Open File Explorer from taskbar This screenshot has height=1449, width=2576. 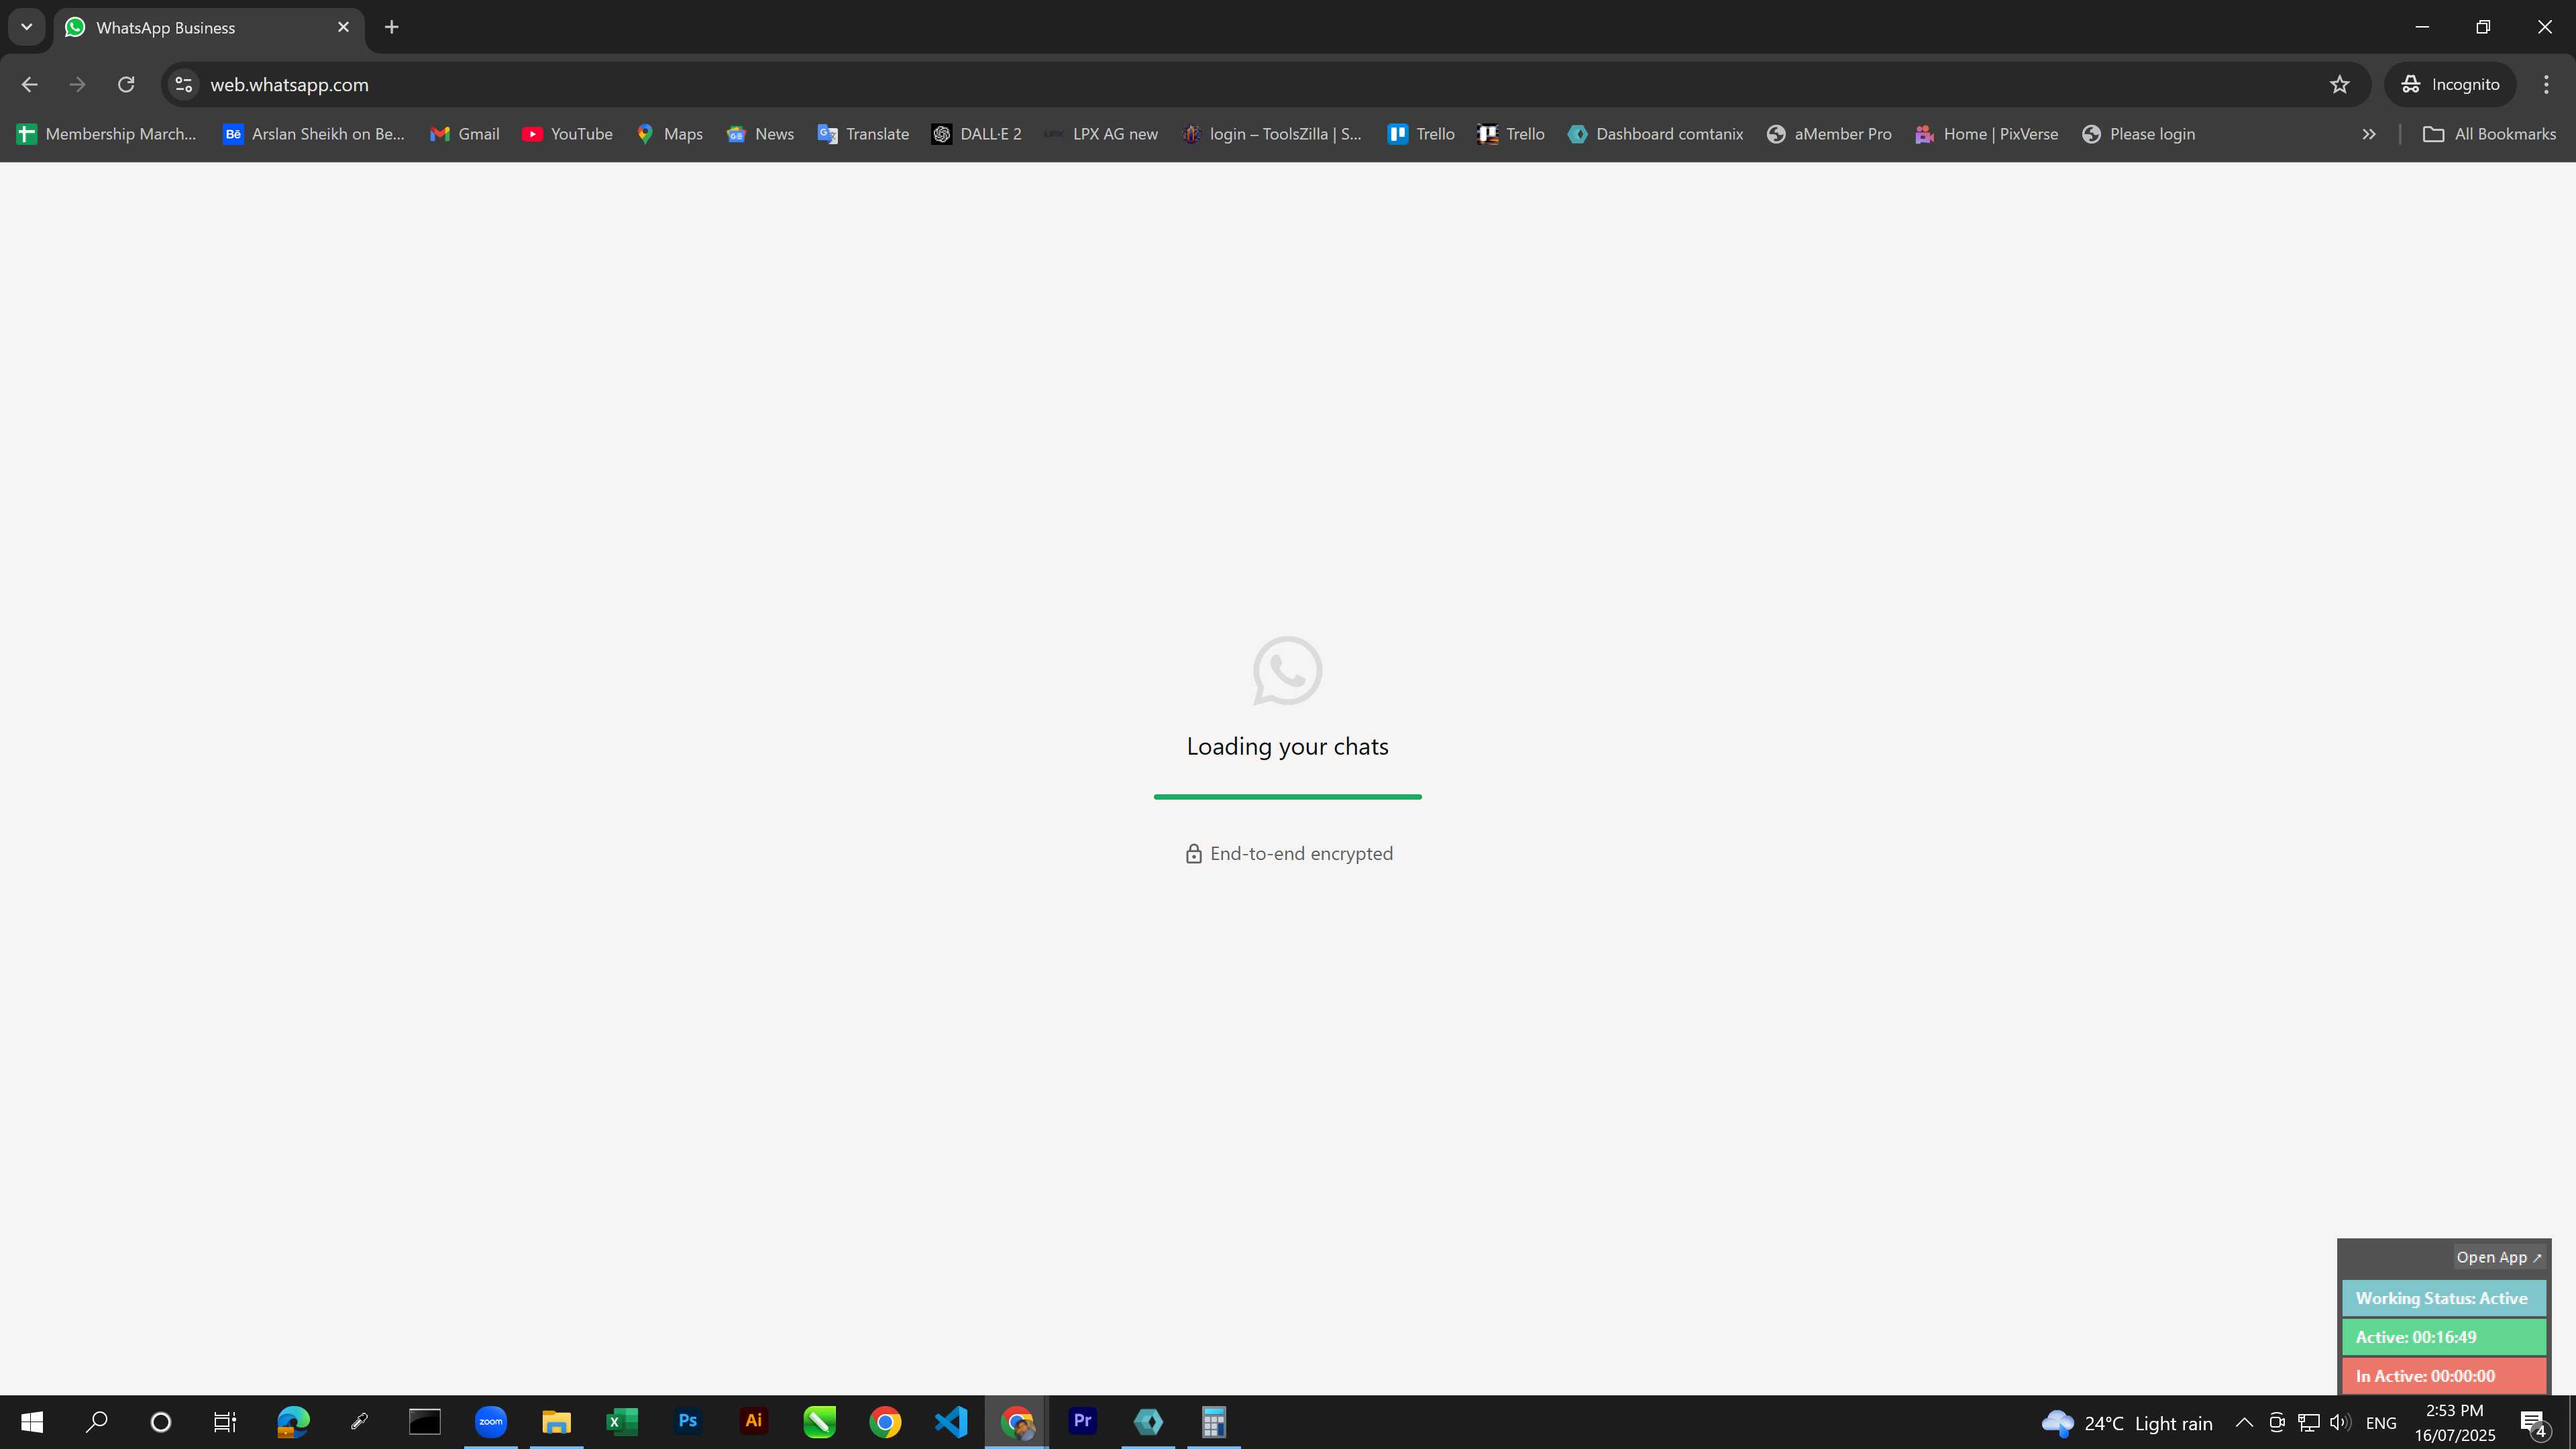coord(556,1422)
